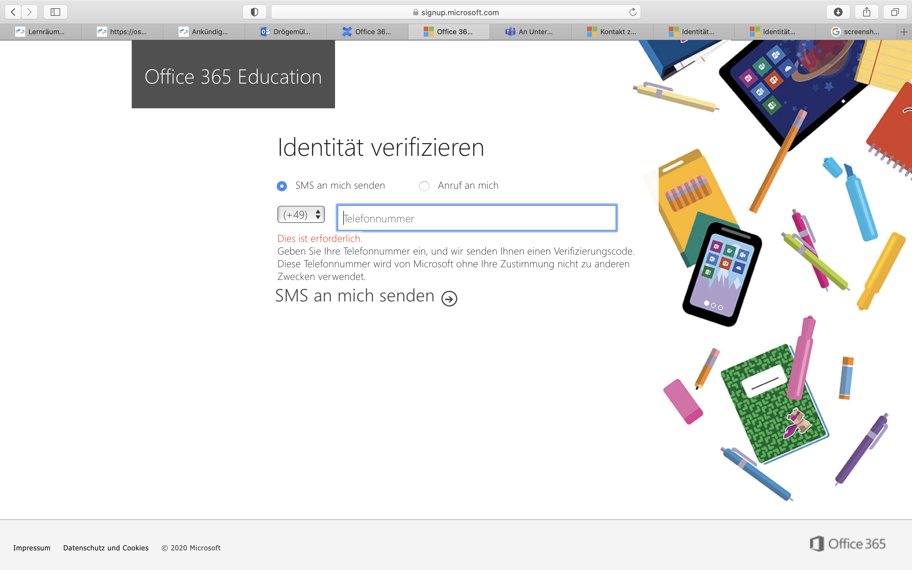This screenshot has height=570, width=912.
Task: Switch to the An Unter... Teams tab
Action: (x=531, y=32)
